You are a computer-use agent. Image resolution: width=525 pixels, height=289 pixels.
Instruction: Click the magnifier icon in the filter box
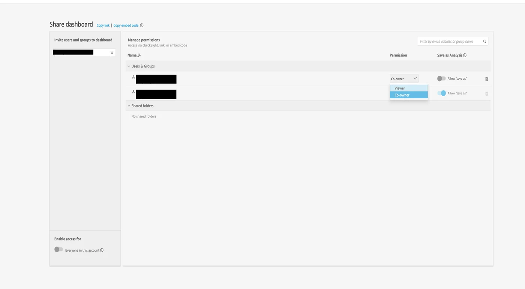484,42
